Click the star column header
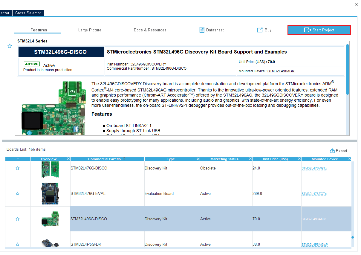 (18, 159)
